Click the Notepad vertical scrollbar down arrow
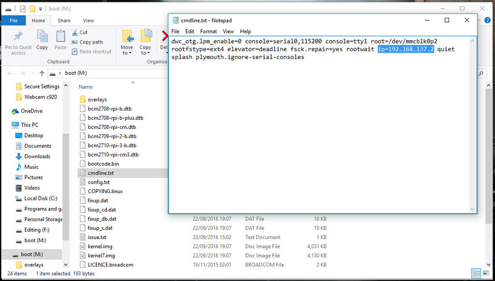The height and width of the screenshot is (281, 495). point(473,209)
